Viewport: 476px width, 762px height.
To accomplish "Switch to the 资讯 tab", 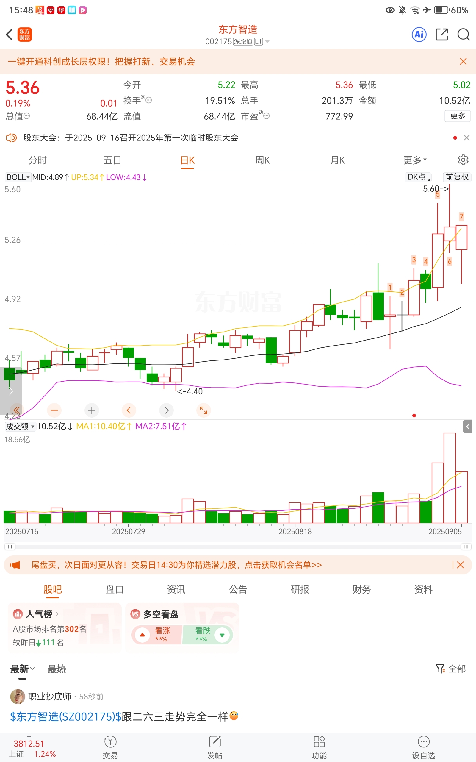I will coord(176,589).
